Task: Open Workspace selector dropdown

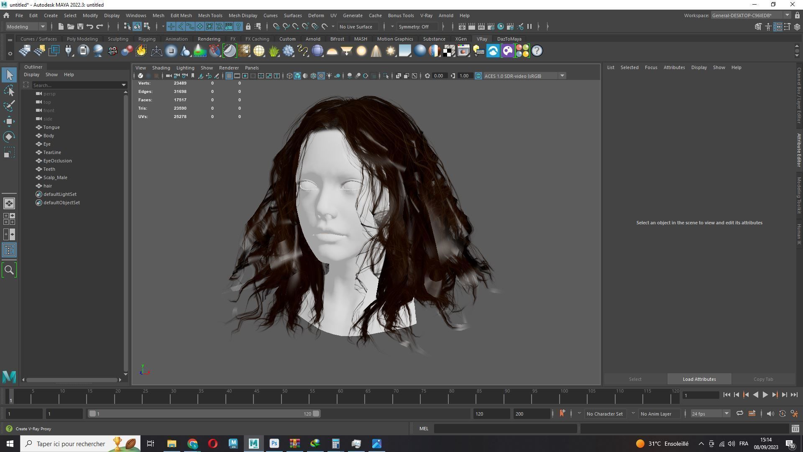Action: point(750,15)
